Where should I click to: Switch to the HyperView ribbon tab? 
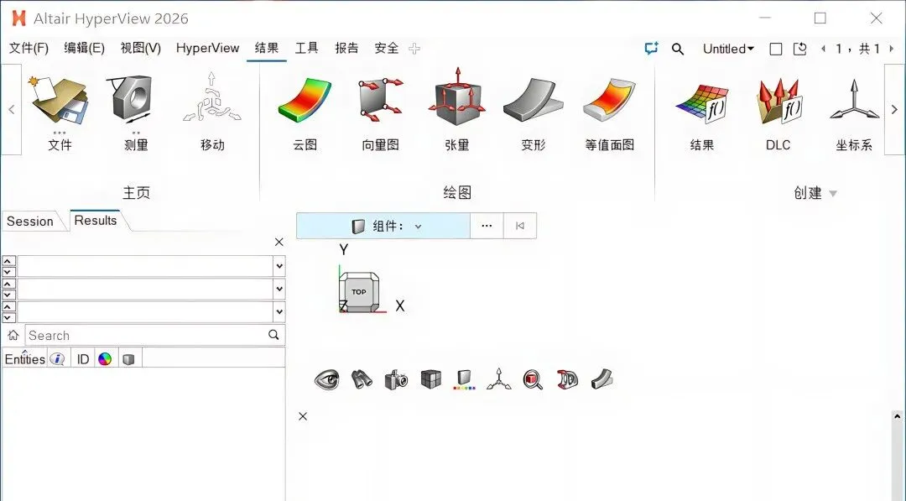[x=207, y=49]
